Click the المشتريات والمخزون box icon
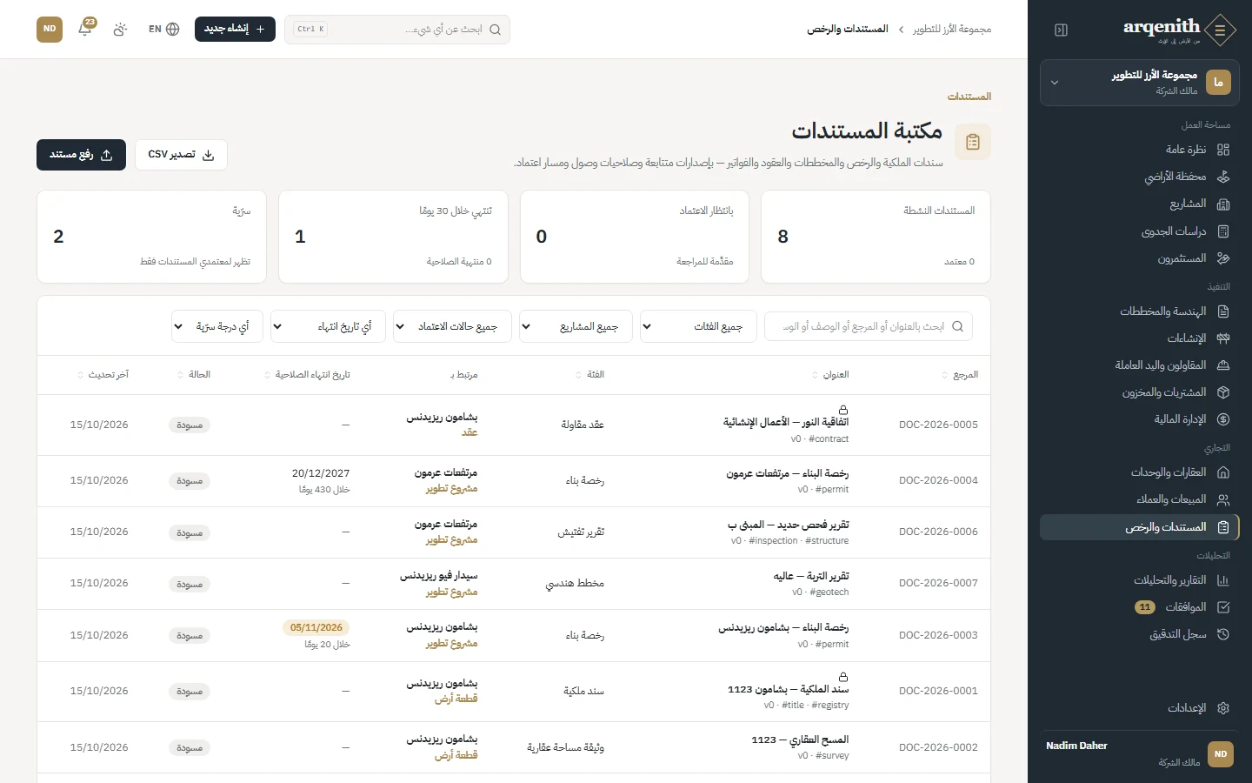Image resolution: width=1252 pixels, height=783 pixels. click(x=1223, y=392)
